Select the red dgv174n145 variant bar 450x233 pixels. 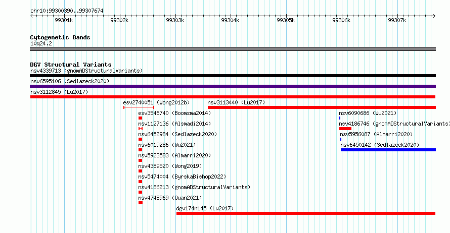pos(306,213)
